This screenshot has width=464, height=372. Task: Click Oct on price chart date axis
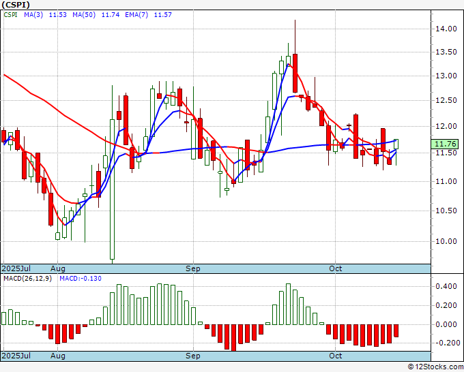336,268
